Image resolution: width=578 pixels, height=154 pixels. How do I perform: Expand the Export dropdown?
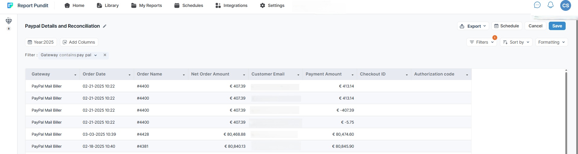tap(473, 26)
